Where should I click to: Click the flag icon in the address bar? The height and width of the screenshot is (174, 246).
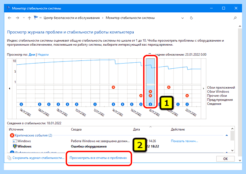tap(36, 17)
